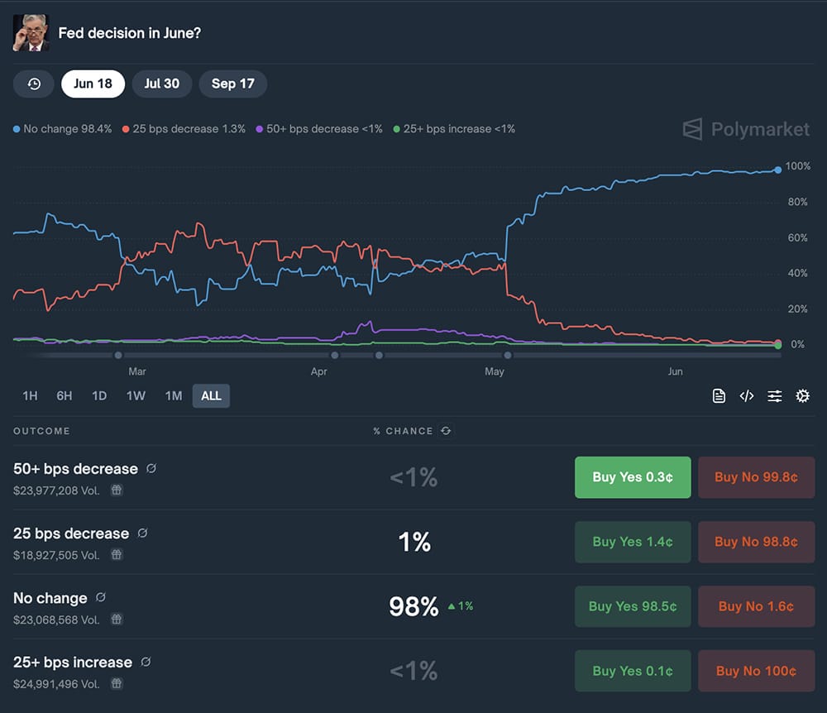Click the timeline event marker before Mar
The width and height of the screenshot is (827, 713).
pyautogui.click(x=118, y=356)
